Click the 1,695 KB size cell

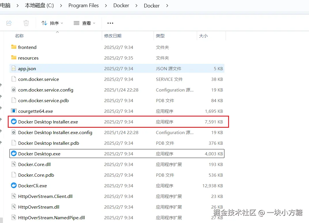pos(214,111)
